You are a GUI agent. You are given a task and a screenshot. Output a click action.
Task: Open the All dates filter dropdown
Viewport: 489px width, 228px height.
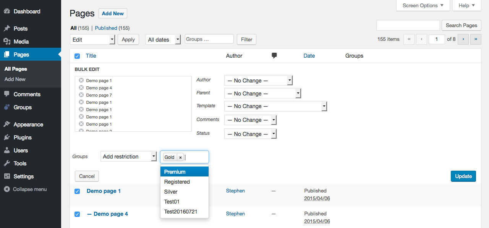pyautogui.click(x=163, y=40)
